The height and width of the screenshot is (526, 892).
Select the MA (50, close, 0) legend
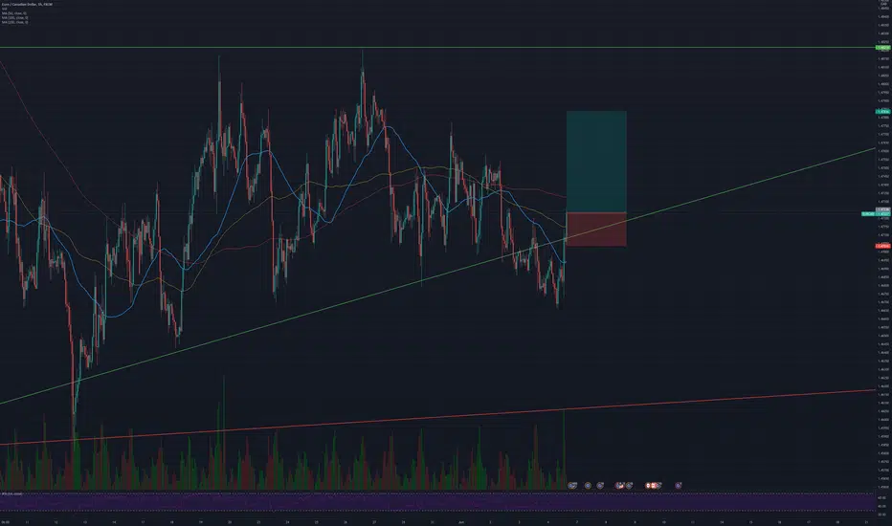pyautogui.click(x=14, y=13)
